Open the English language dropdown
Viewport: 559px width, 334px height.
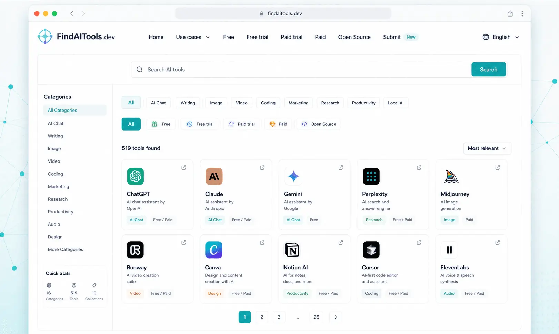(501, 37)
